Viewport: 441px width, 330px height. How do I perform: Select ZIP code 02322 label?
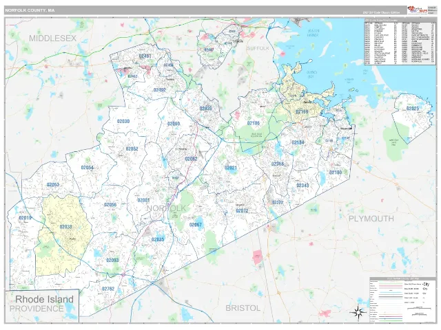pyautogui.click(x=278, y=202)
